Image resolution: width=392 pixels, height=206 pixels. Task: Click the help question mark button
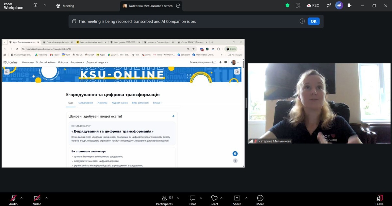[x=235, y=161]
